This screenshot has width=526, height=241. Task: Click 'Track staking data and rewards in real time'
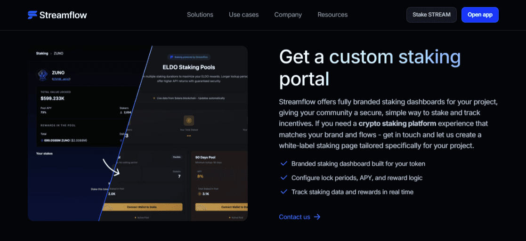352,192
